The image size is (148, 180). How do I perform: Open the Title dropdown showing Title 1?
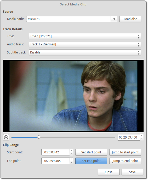point(85,36)
